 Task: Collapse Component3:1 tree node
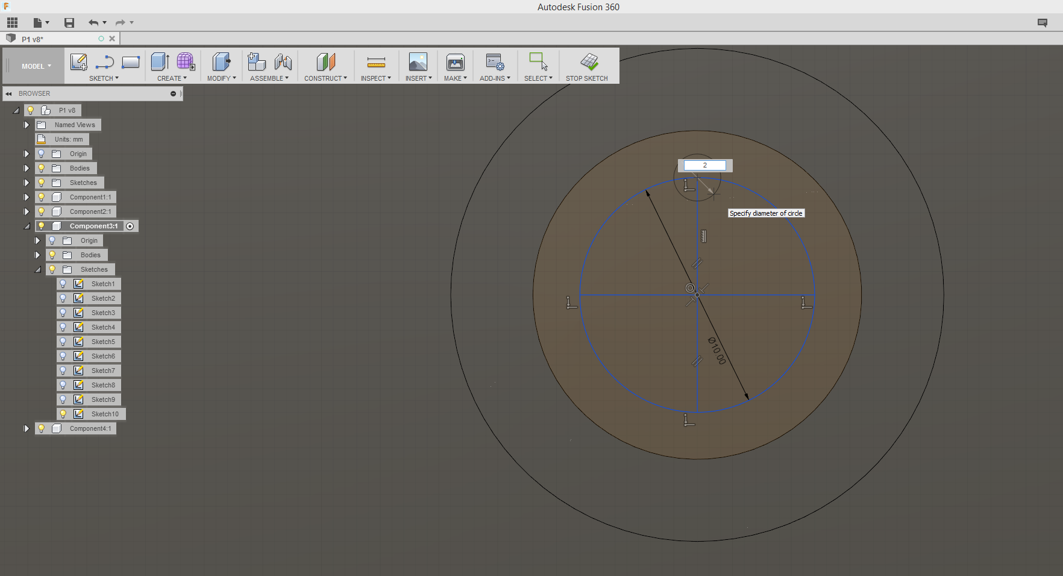coord(27,227)
